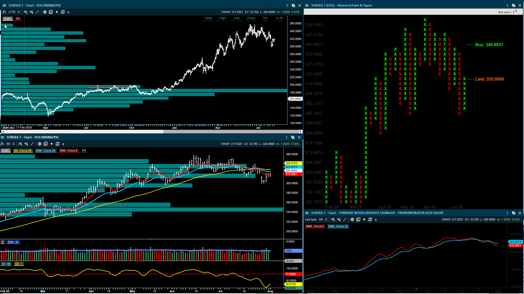Add an indicator to the TRENDINDIKATOR chart
Viewport: 524px width, 294px height.
(333, 219)
